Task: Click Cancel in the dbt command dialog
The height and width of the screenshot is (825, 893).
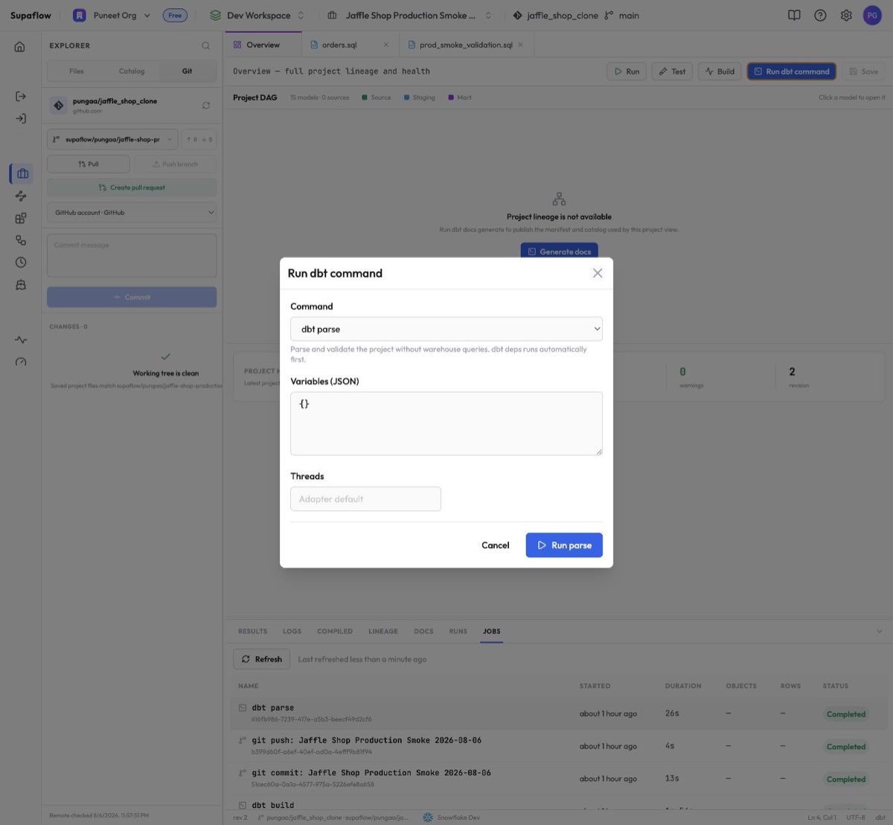Action: coord(496,545)
